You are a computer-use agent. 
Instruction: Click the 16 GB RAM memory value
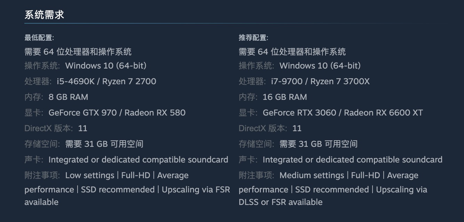[285, 97]
